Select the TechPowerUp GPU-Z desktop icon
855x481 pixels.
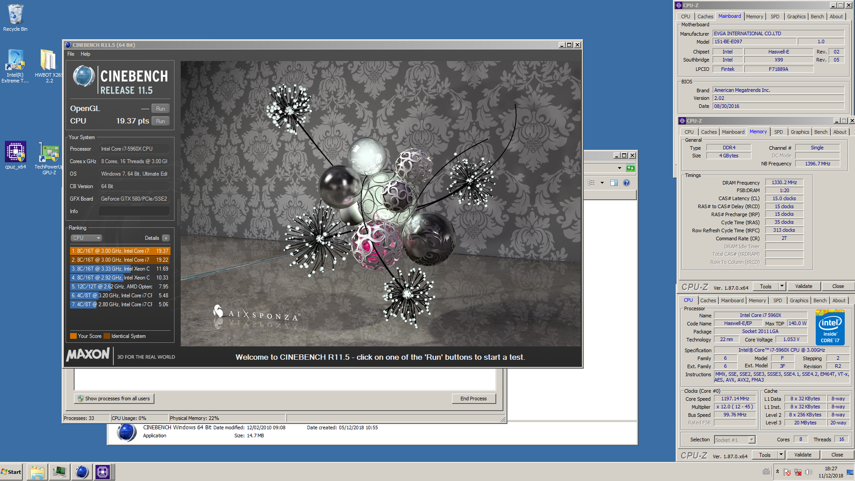pyautogui.click(x=49, y=158)
